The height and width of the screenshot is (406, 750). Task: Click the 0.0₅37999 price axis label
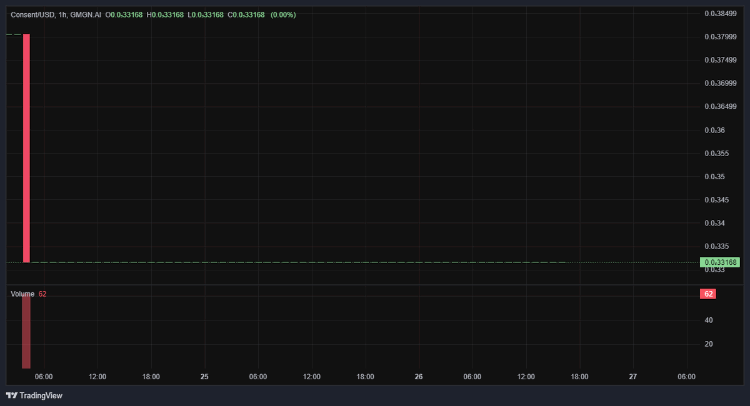click(720, 37)
